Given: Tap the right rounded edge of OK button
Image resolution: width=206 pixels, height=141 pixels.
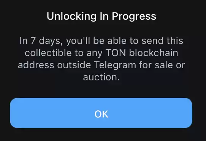Looking at the screenshot, I should 189,113.
